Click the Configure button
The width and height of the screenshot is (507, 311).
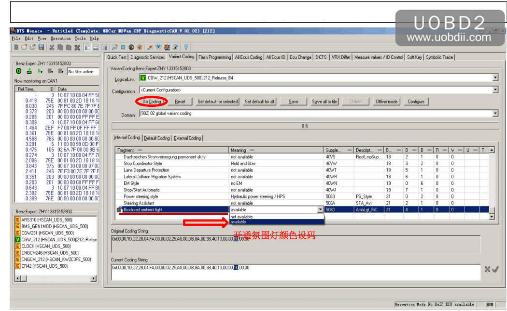[416, 102]
